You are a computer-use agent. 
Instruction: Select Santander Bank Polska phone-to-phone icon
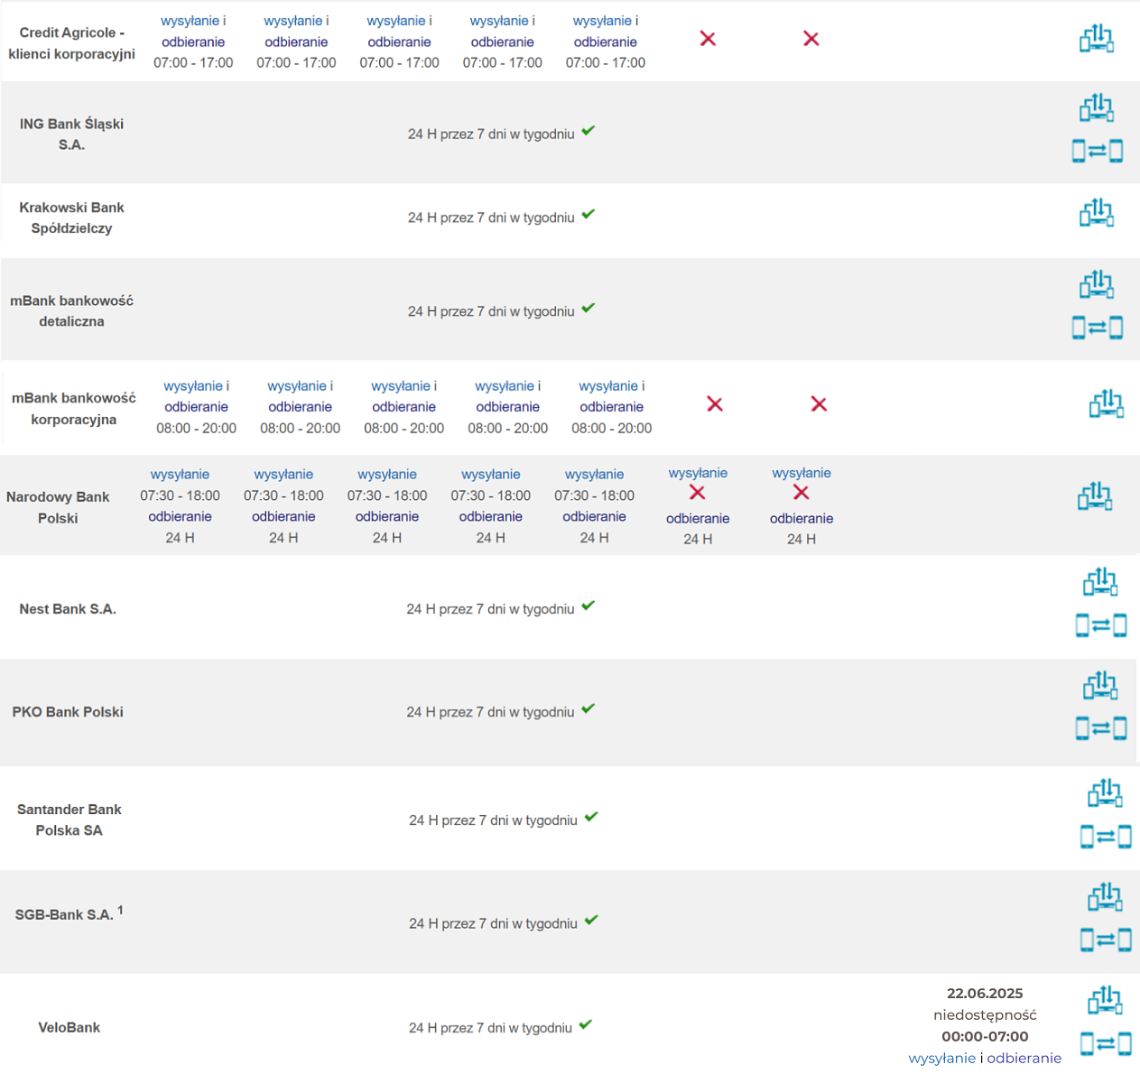tap(1106, 837)
